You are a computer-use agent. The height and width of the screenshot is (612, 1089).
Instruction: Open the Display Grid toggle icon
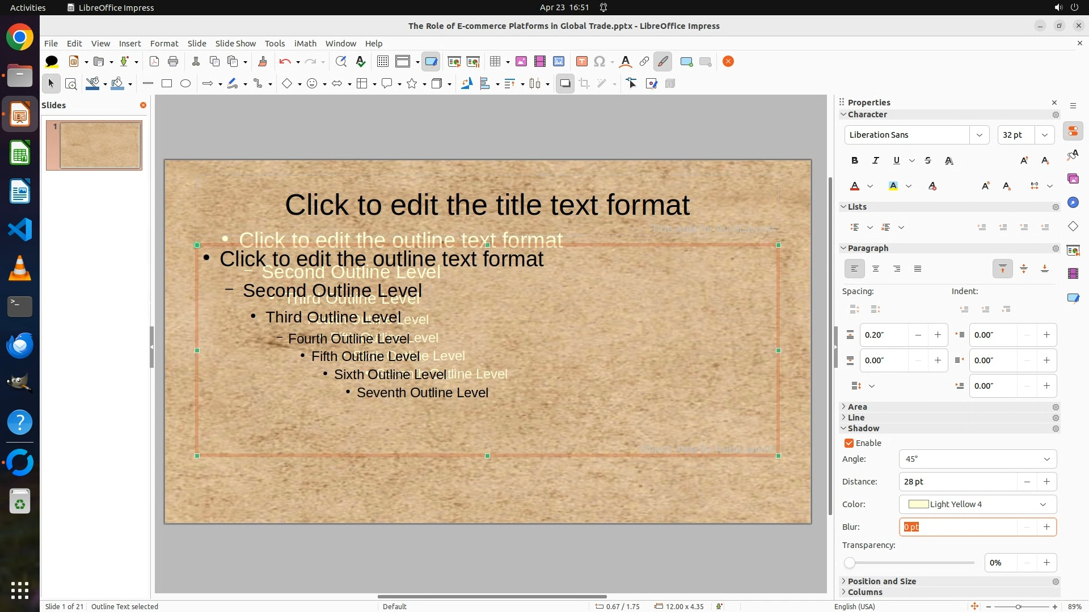point(383,62)
